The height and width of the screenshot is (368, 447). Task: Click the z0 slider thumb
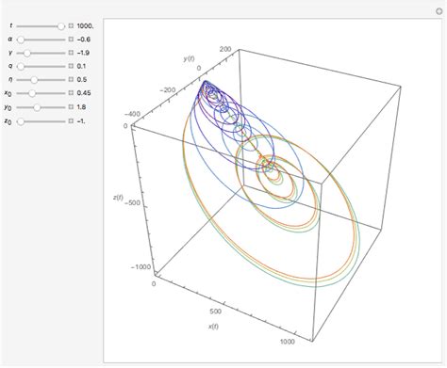[21, 121]
